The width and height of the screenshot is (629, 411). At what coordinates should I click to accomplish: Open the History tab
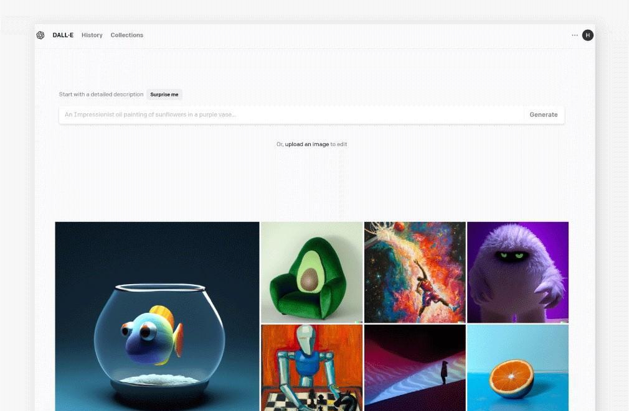[92, 35]
